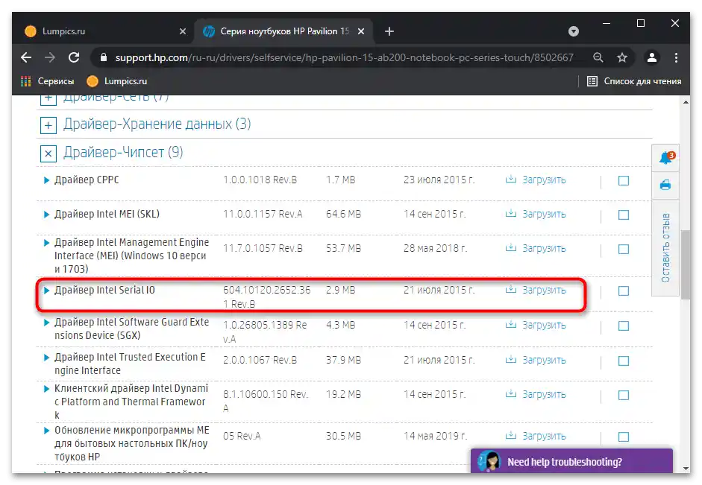
Task: Go back to the previous page
Action: (26, 57)
